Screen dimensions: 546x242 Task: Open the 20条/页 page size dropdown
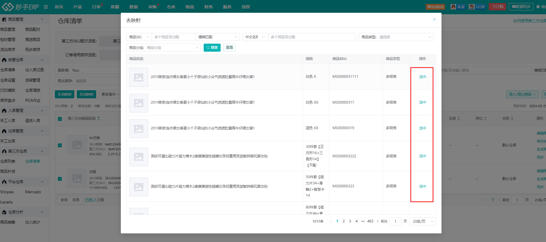point(422,221)
